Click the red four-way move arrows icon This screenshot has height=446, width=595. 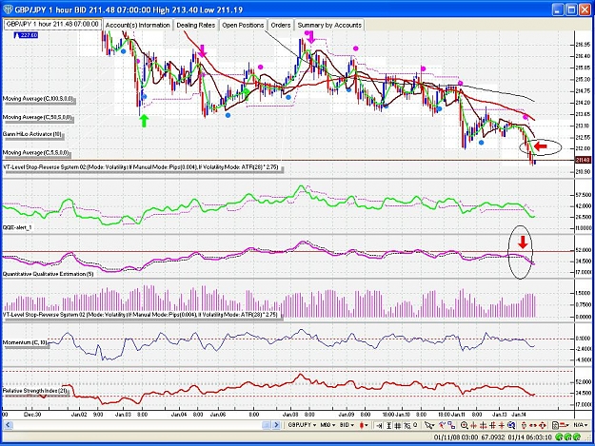[x=542, y=425]
